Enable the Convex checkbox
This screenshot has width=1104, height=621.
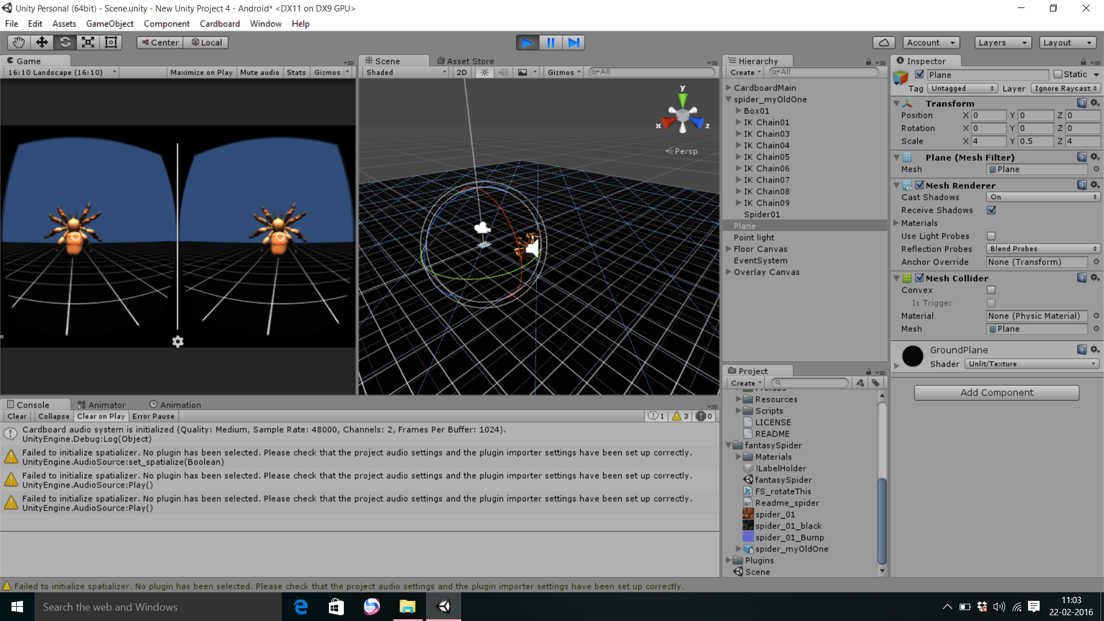[991, 290]
